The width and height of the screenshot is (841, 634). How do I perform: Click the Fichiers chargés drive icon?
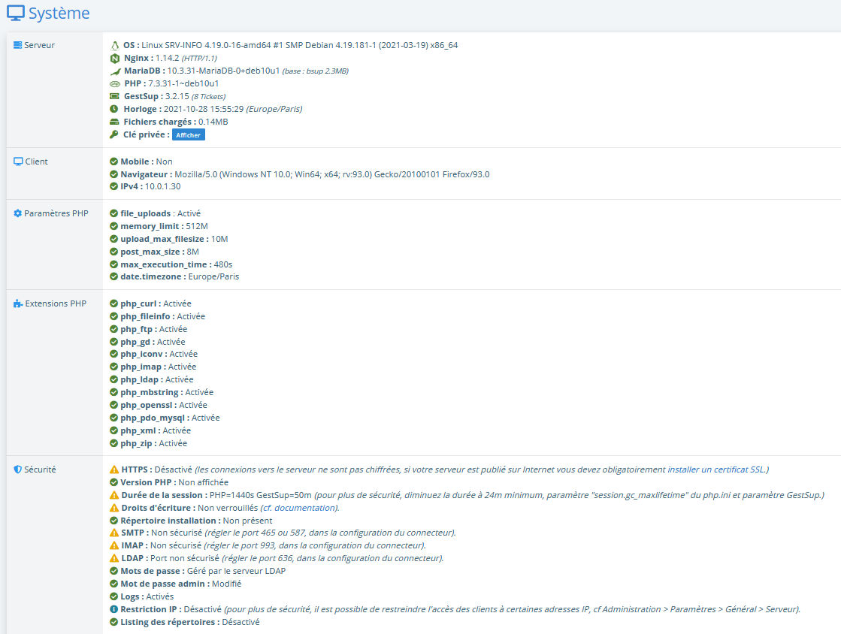tap(114, 122)
